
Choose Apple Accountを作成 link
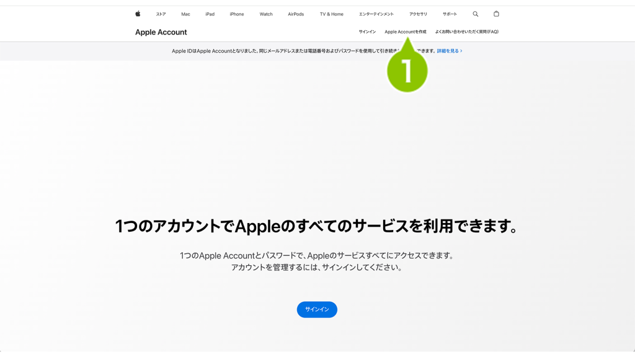pos(406,32)
